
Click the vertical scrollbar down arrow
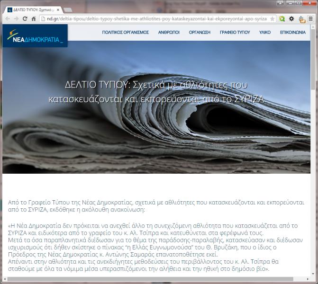(x=313, y=274)
